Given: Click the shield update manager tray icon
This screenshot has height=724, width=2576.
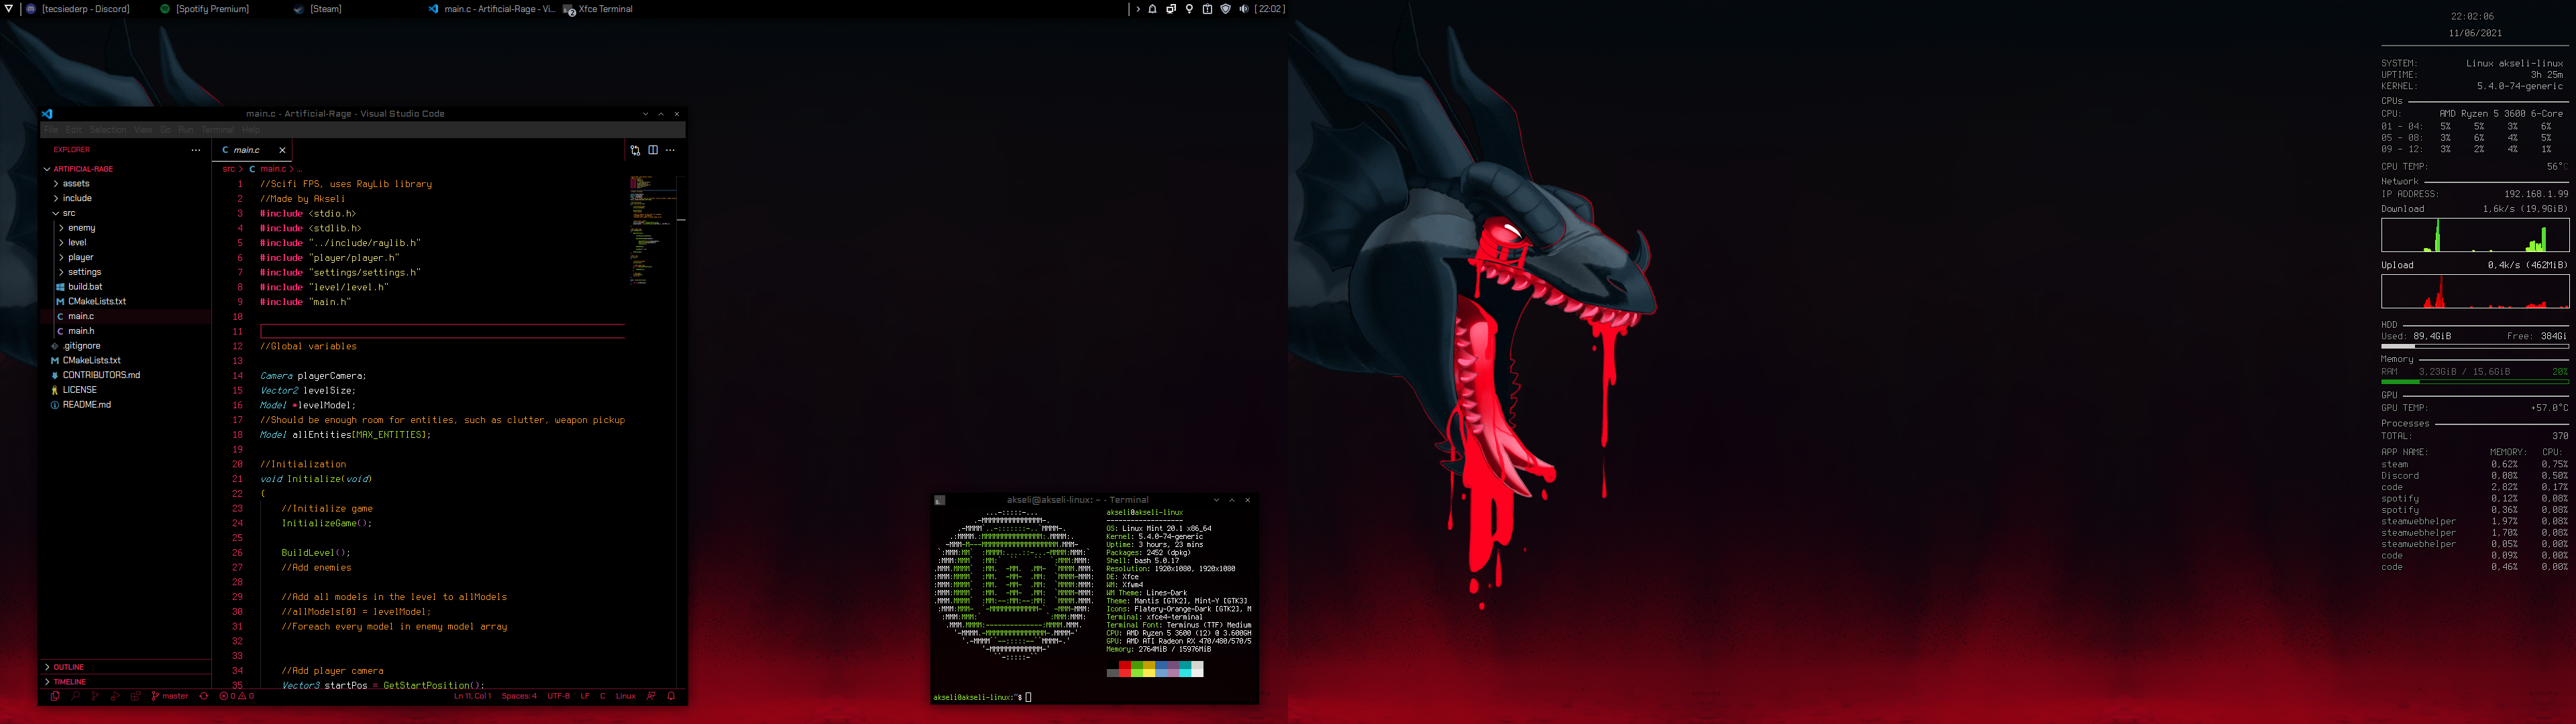Looking at the screenshot, I should 1226,9.
